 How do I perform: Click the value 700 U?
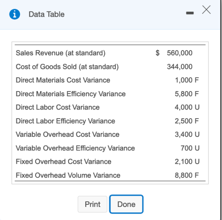click(190, 148)
